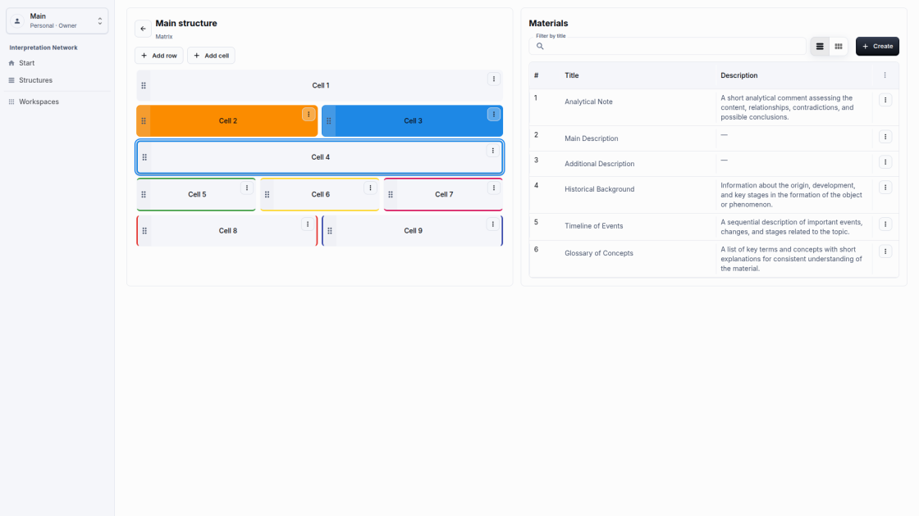Click the drag handle of Cell 4
The image size is (919, 516).
pyautogui.click(x=144, y=157)
